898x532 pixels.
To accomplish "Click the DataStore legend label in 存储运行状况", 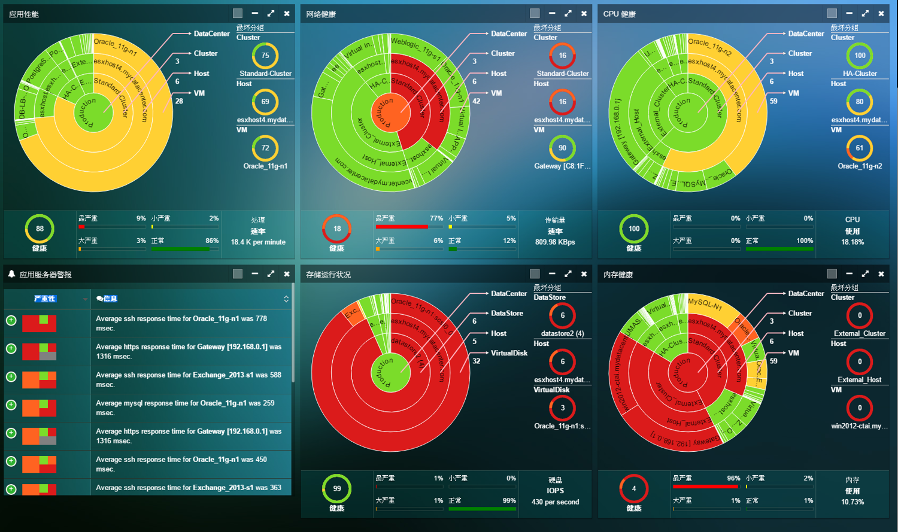I will [x=507, y=314].
